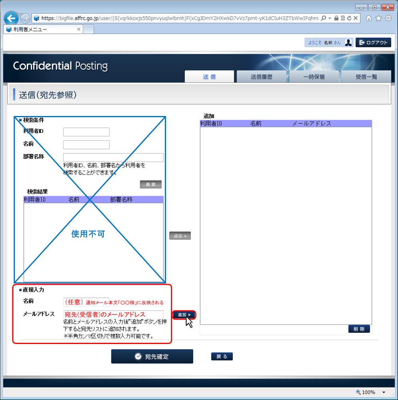Click the 戻る button

pos(222,356)
